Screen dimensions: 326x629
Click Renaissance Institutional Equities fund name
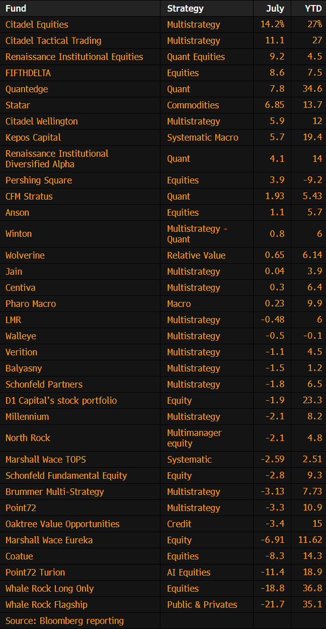(74, 57)
